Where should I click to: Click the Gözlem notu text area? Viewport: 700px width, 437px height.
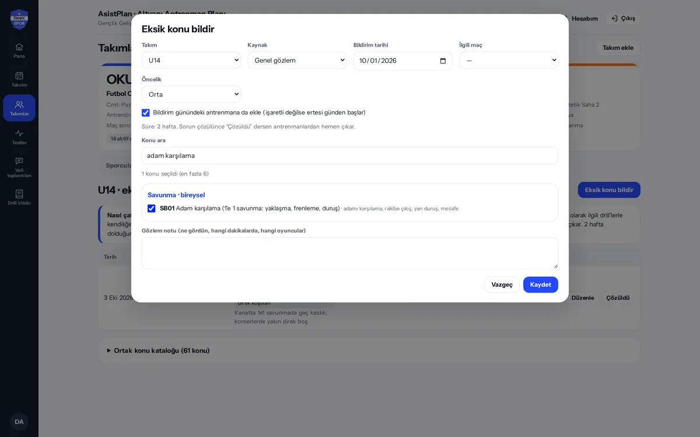[350, 253]
